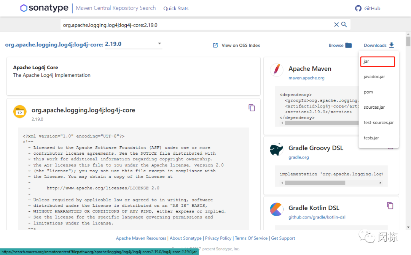411x255 pixels.
Task: Click View on OSS Index text
Action: (241, 45)
